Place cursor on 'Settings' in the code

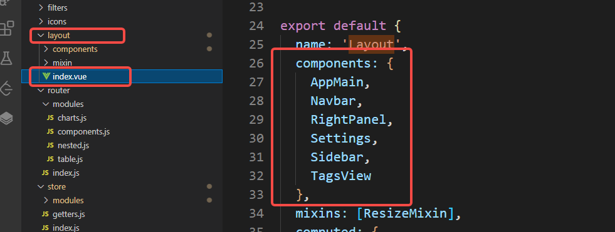pyautogui.click(x=340, y=138)
